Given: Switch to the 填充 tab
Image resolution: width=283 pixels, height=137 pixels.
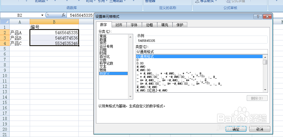Looking at the screenshot, I should [165, 25].
